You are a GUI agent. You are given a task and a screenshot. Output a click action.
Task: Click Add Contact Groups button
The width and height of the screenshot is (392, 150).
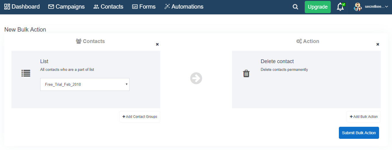[140, 117]
